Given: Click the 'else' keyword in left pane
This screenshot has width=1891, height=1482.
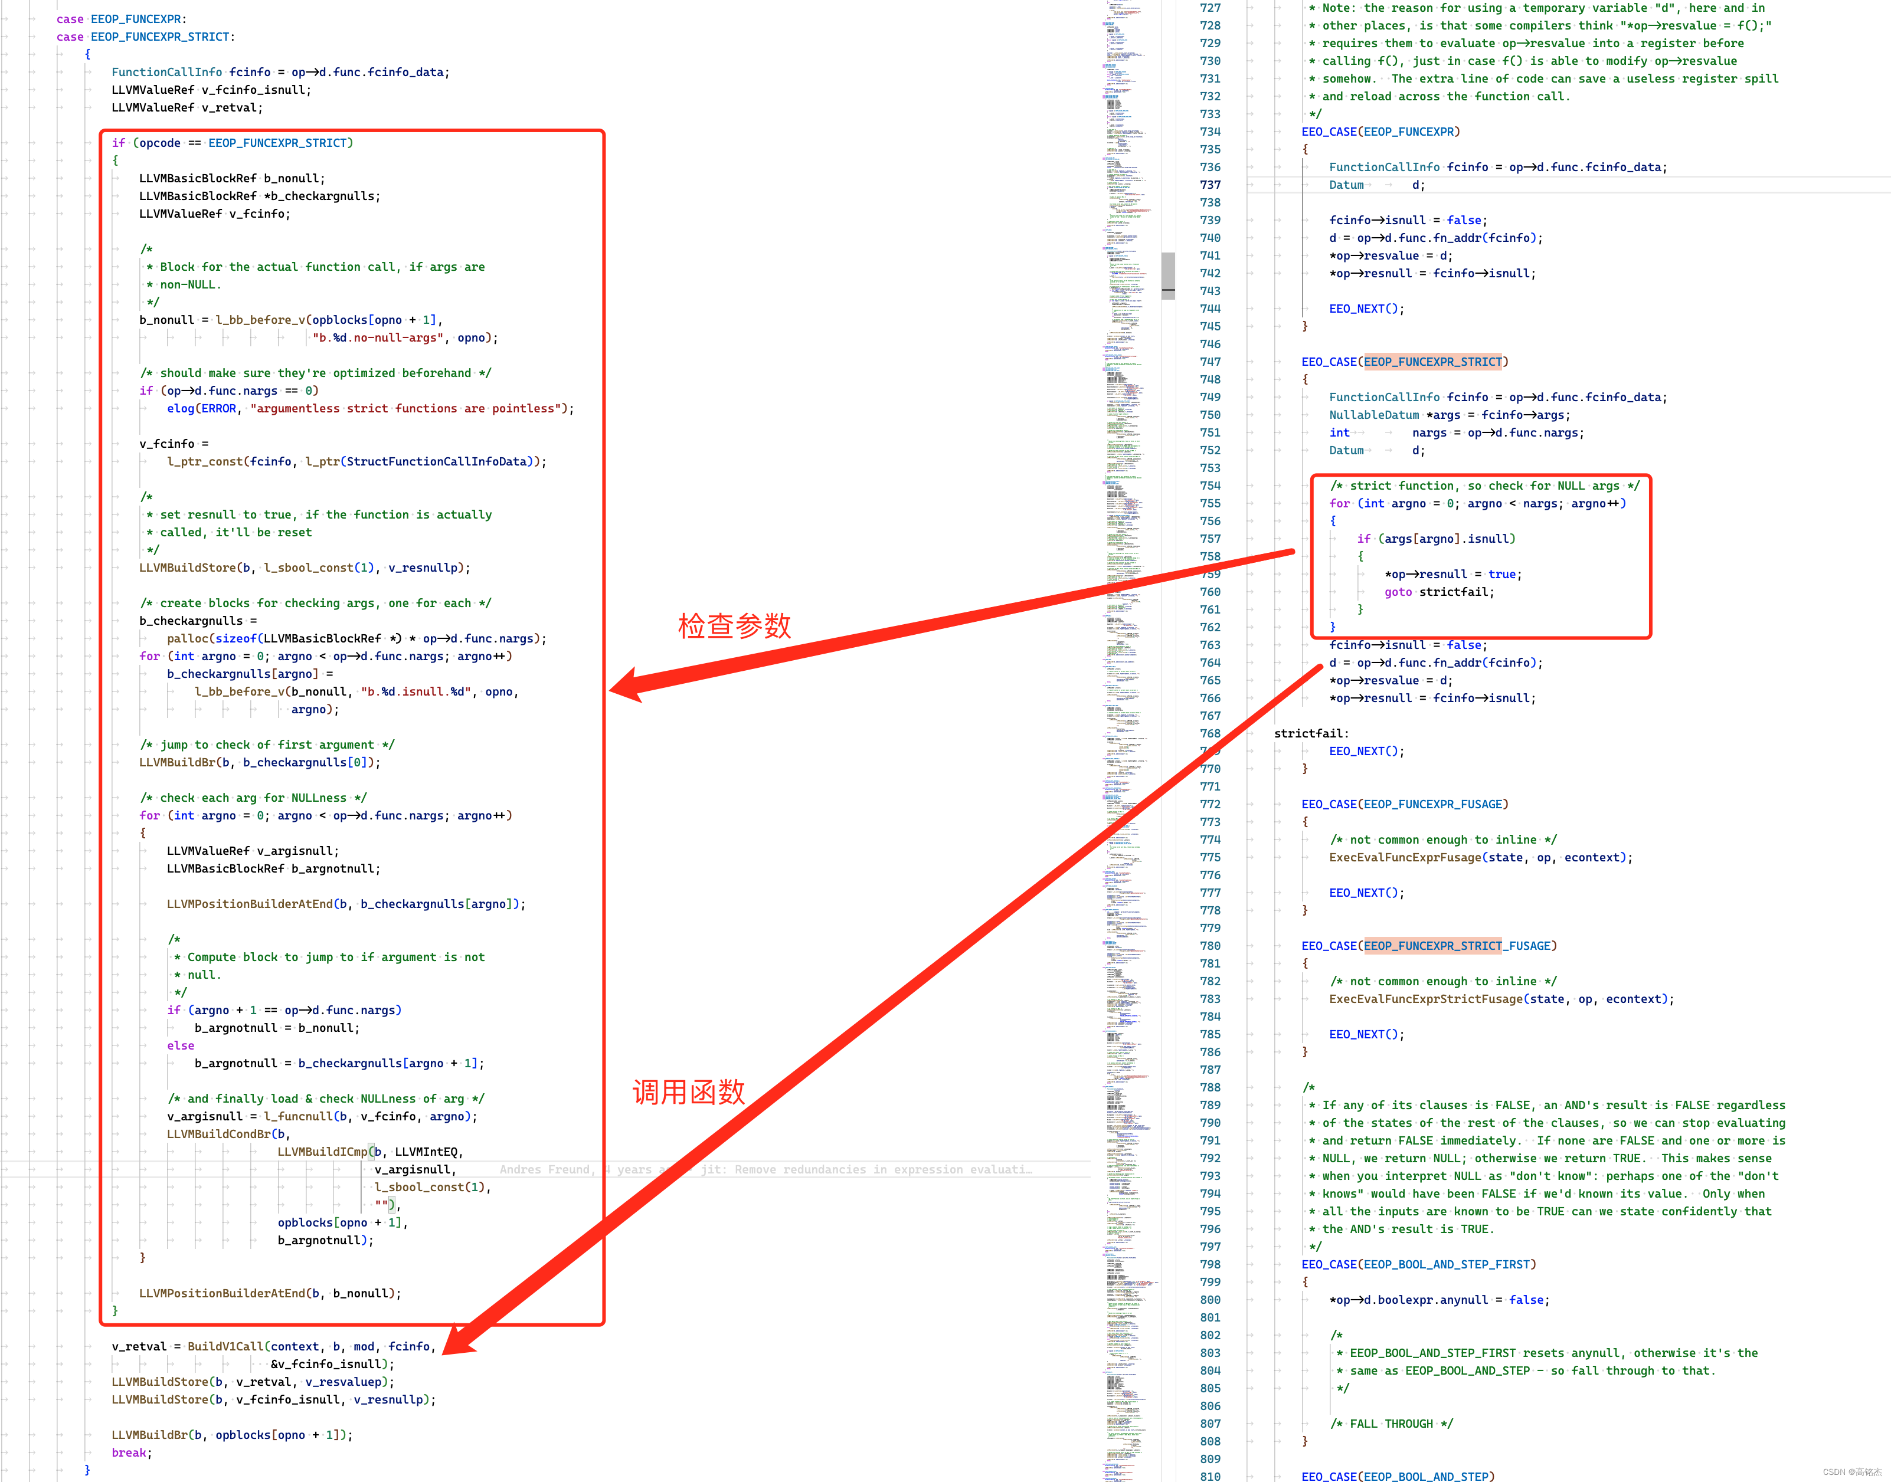Looking at the screenshot, I should pos(181,1045).
